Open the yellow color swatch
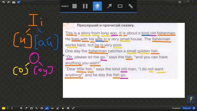 (4, 108)
